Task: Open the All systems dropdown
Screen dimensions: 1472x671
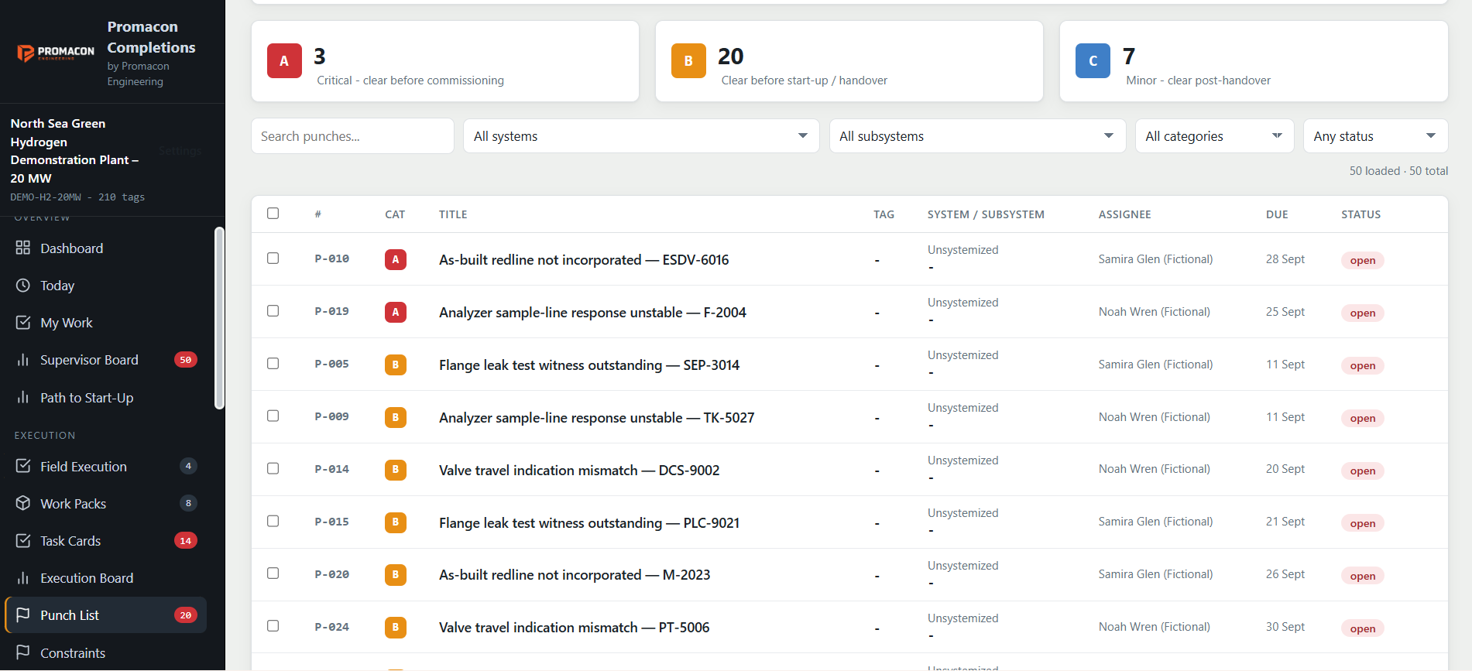Action: (x=641, y=136)
